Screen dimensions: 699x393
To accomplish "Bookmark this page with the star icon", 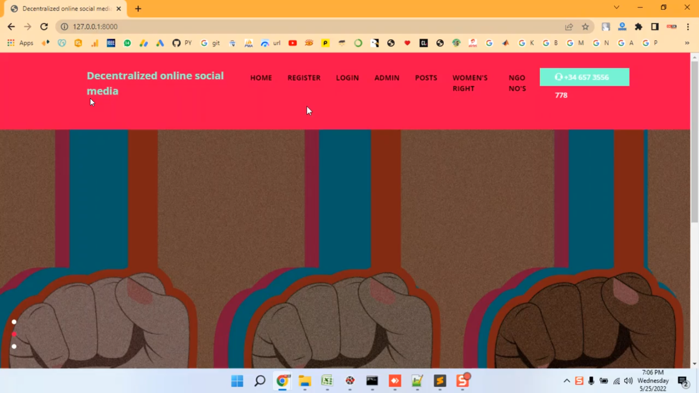I will [585, 27].
